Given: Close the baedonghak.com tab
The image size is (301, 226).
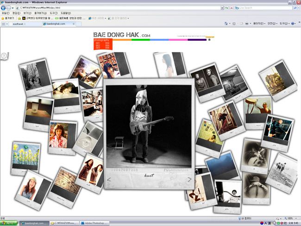Looking at the screenshot, I should tap(74, 24).
